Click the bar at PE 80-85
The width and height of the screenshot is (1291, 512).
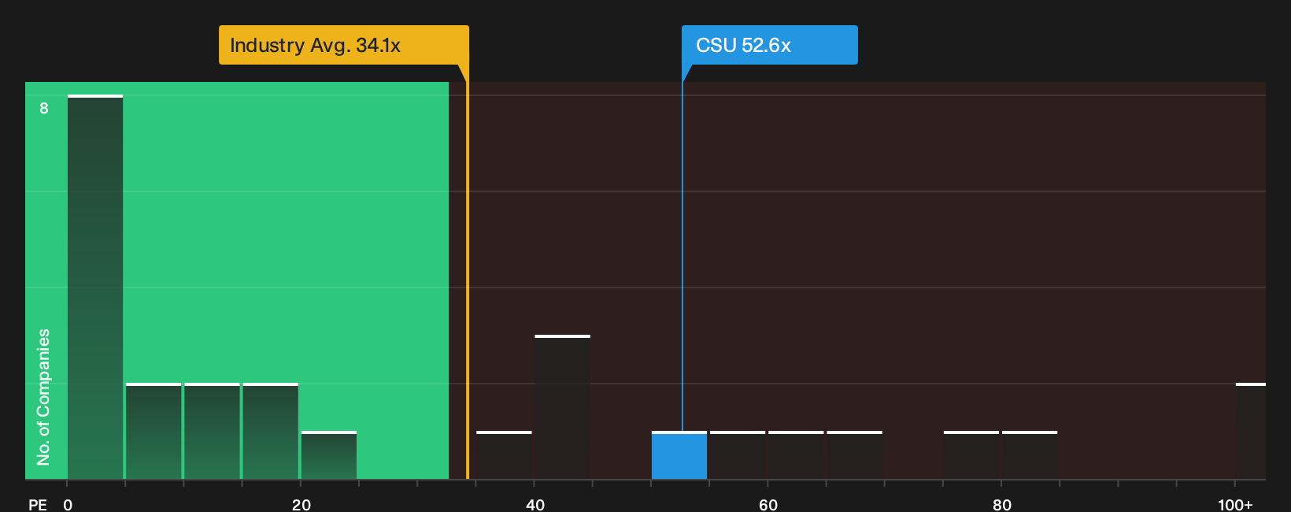(x=1030, y=455)
